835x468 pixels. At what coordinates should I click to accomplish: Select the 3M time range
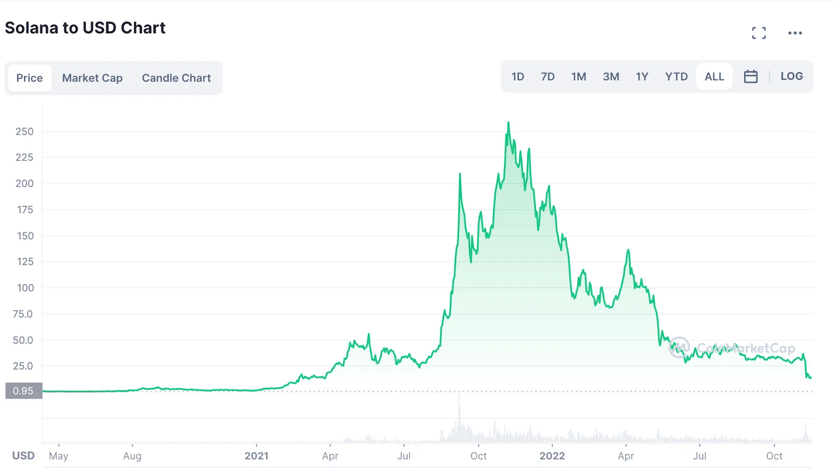tap(611, 77)
